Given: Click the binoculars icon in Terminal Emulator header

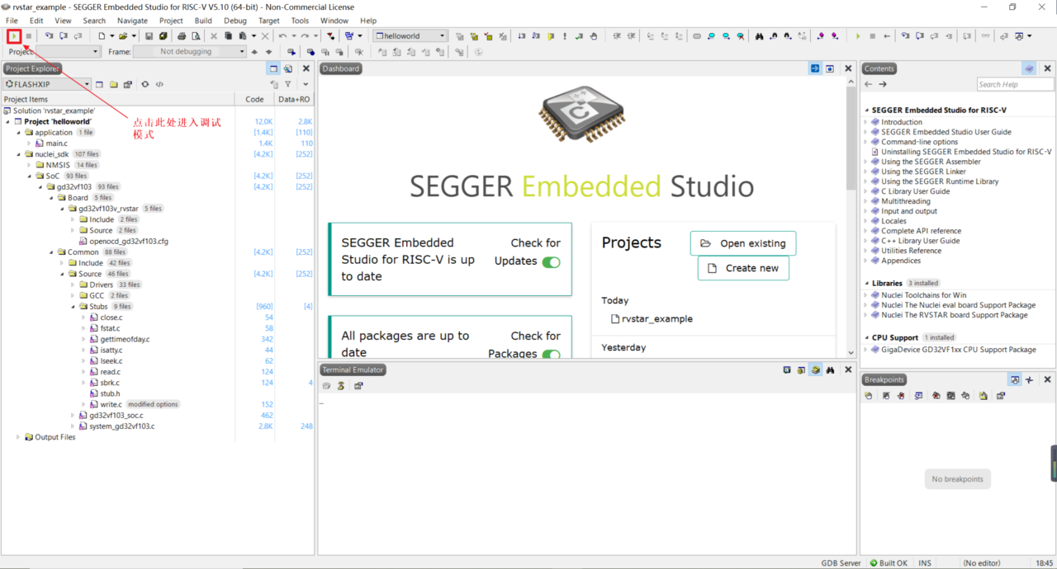Looking at the screenshot, I should click(x=830, y=370).
